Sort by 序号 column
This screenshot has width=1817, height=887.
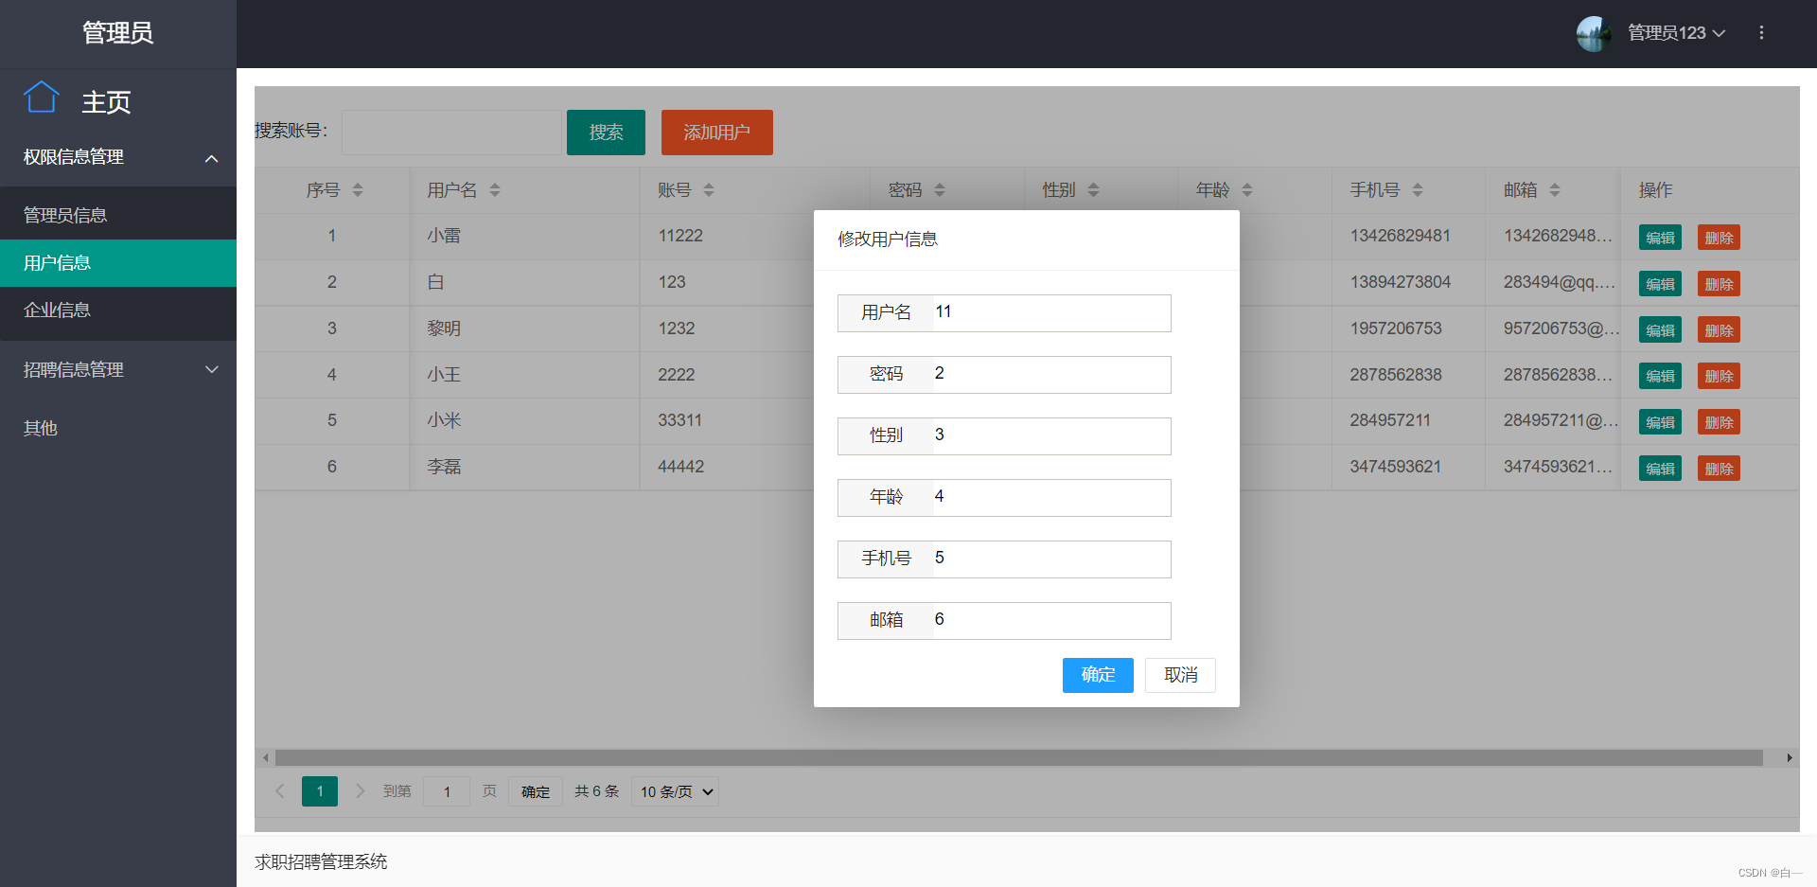358,190
